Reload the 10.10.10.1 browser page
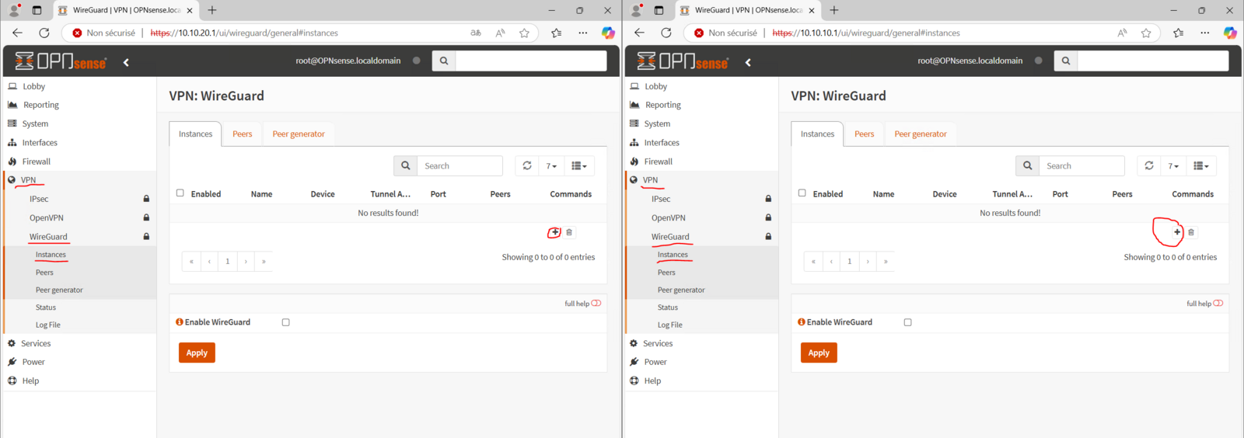The width and height of the screenshot is (1244, 438). [666, 33]
